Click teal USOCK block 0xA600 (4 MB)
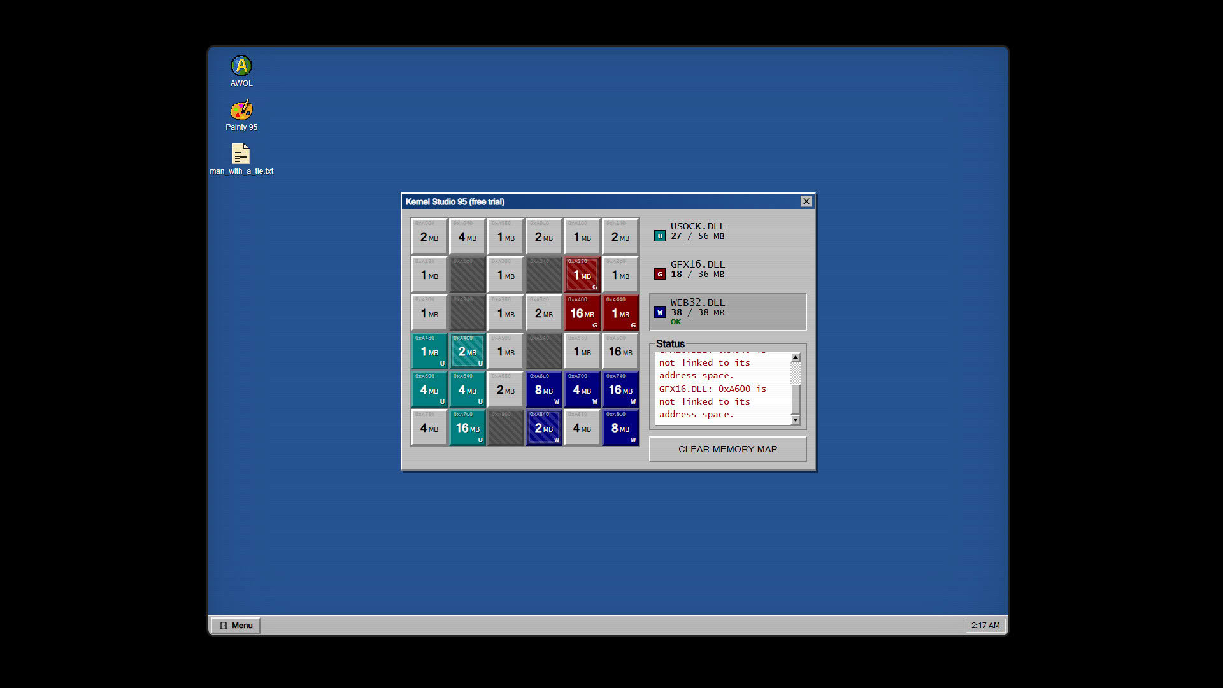The width and height of the screenshot is (1223, 688). pos(429,389)
